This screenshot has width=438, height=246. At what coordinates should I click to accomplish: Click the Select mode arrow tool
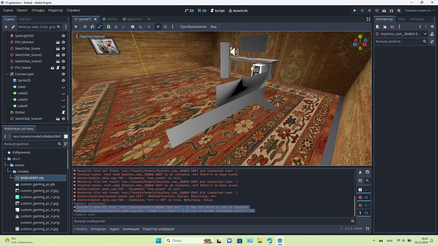coord(76,27)
